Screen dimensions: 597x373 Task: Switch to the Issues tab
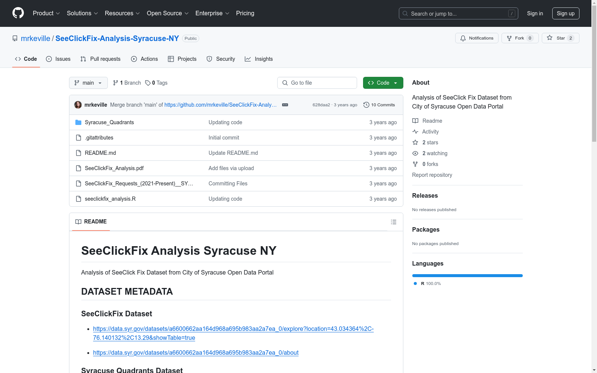(x=58, y=59)
